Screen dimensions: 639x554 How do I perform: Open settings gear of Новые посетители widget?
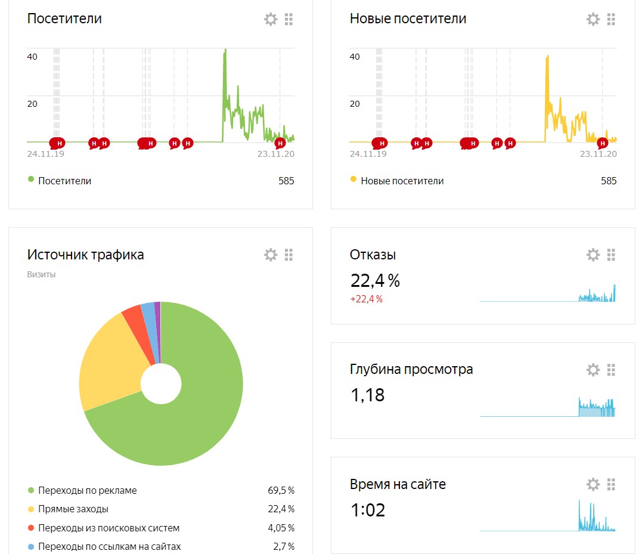[593, 19]
